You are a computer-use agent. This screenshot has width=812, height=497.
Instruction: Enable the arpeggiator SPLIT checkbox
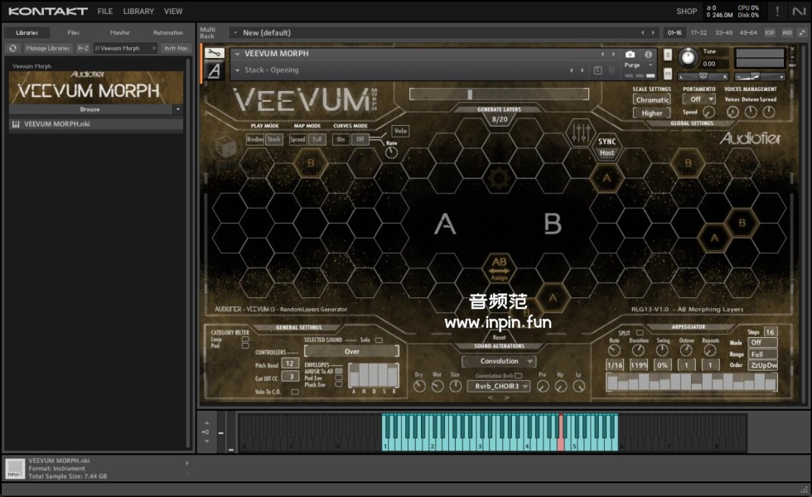[x=640, y=333]
